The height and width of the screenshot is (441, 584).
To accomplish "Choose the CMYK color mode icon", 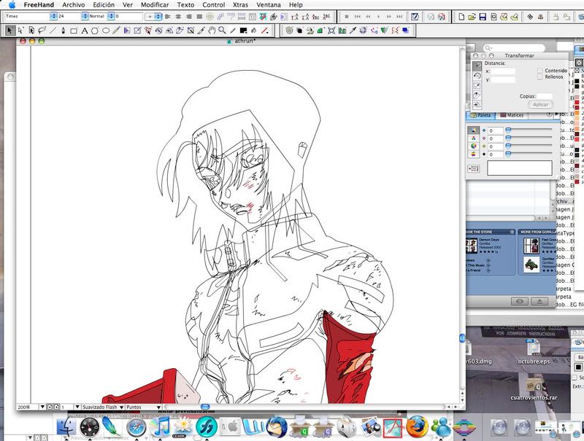I will [473, 130].
